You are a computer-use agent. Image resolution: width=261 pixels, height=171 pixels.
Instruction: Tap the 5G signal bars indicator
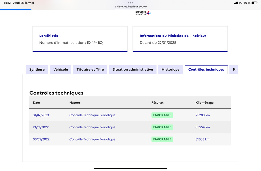[x=236, y=3]
